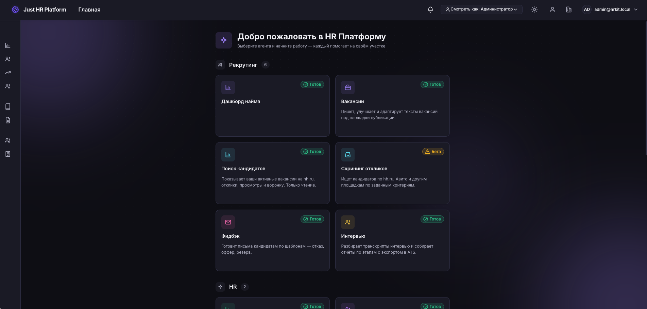Open the Вакансии agent card
Image resolution: width=647 pixels, height=309 pixels.
point(392,106)
